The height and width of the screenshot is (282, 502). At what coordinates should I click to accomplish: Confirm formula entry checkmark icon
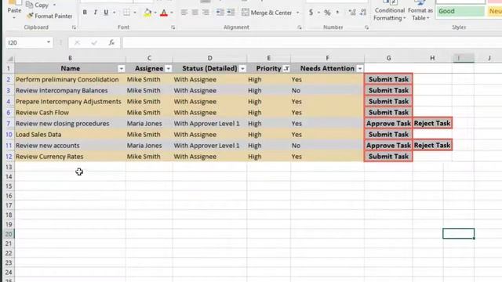click(94, 42)
